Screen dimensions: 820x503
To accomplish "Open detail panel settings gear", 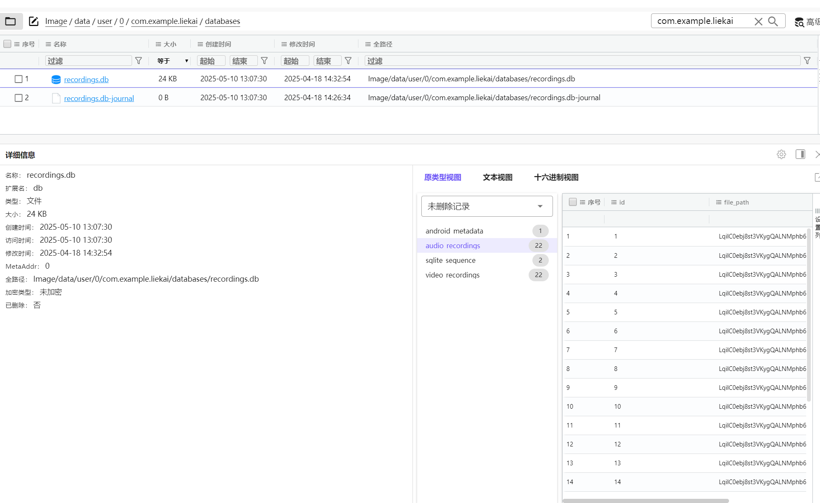I will [x=781, y=154].
